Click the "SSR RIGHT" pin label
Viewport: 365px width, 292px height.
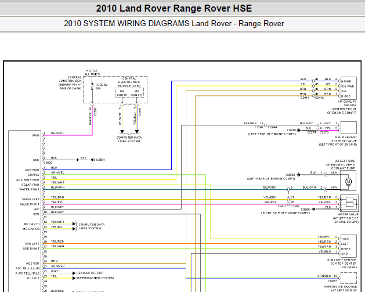tap(31, 248)
